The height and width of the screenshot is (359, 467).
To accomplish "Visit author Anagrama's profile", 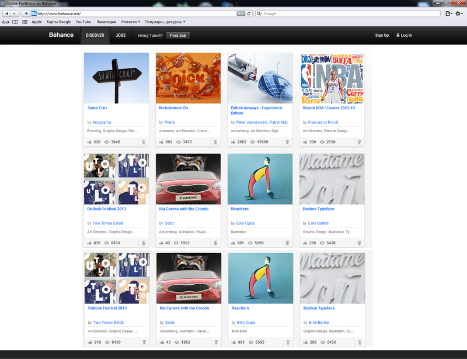I will tap(102, 122).
